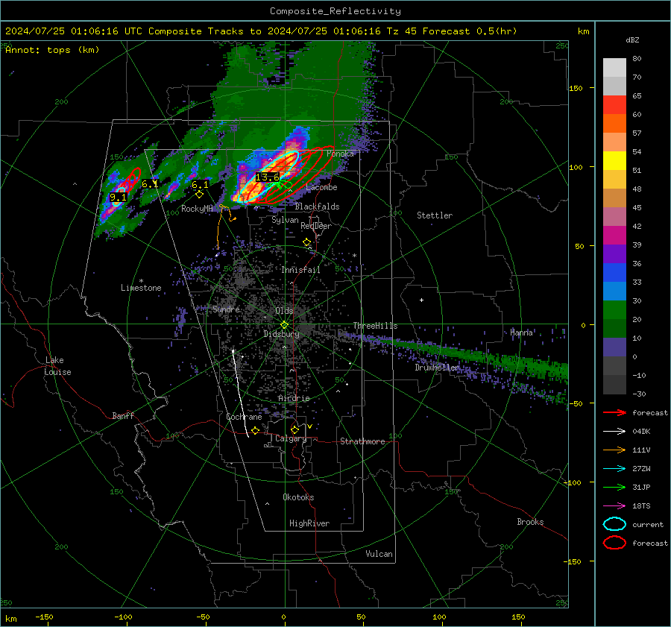Click the Stettler town label
671x627 pixels.
(435, 215)
